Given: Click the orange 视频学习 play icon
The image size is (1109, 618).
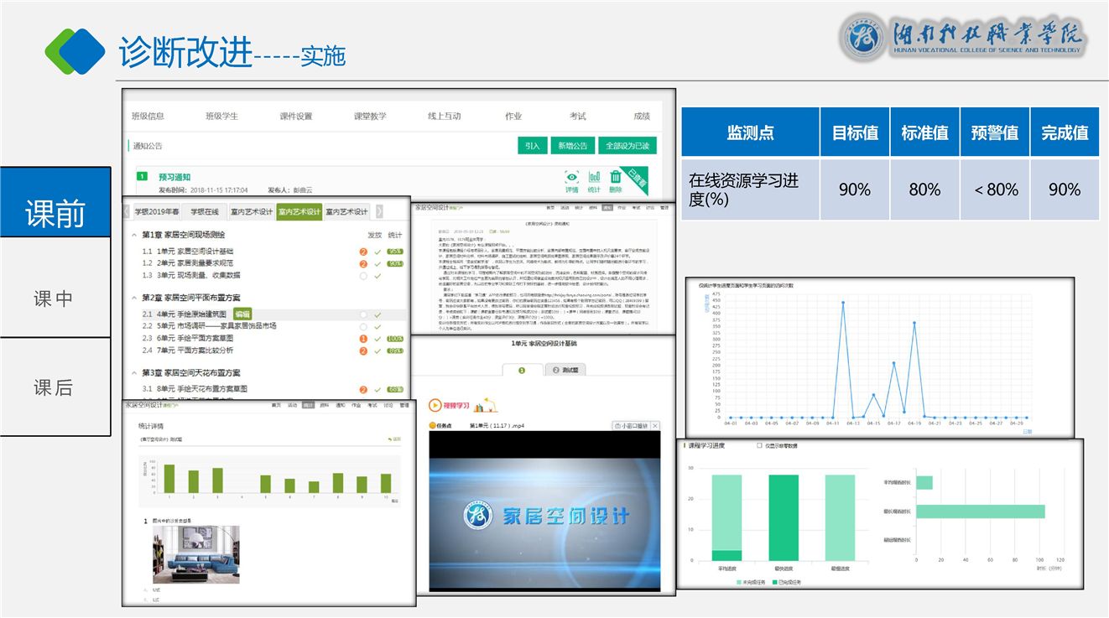Looking at the screenshot, I should coord(435,405).
